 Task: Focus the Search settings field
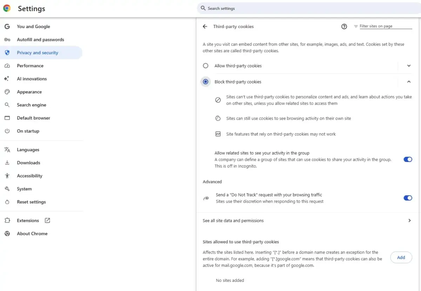tap(309, 8)
